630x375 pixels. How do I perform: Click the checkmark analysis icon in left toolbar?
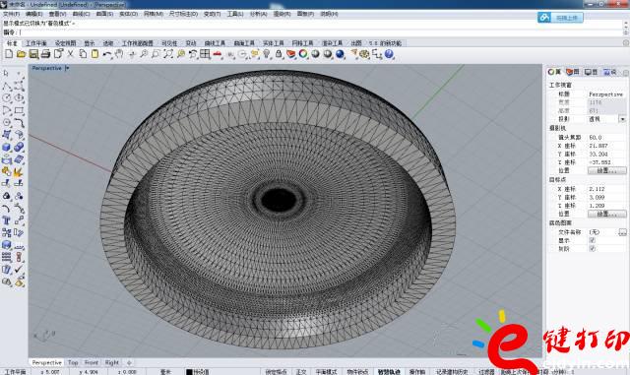click(19, 270)
